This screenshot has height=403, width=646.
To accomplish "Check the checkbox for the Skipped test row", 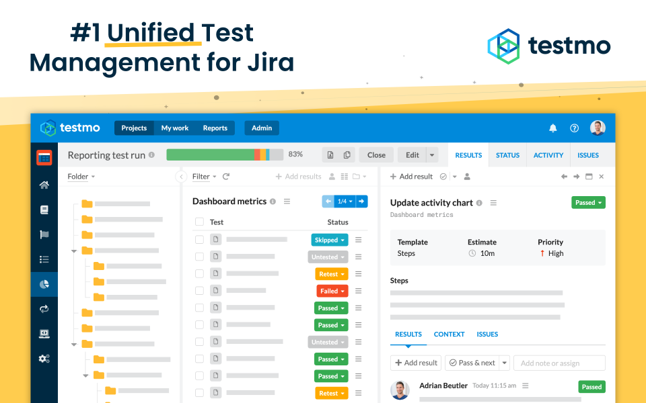I will click(x=199, y=240).
